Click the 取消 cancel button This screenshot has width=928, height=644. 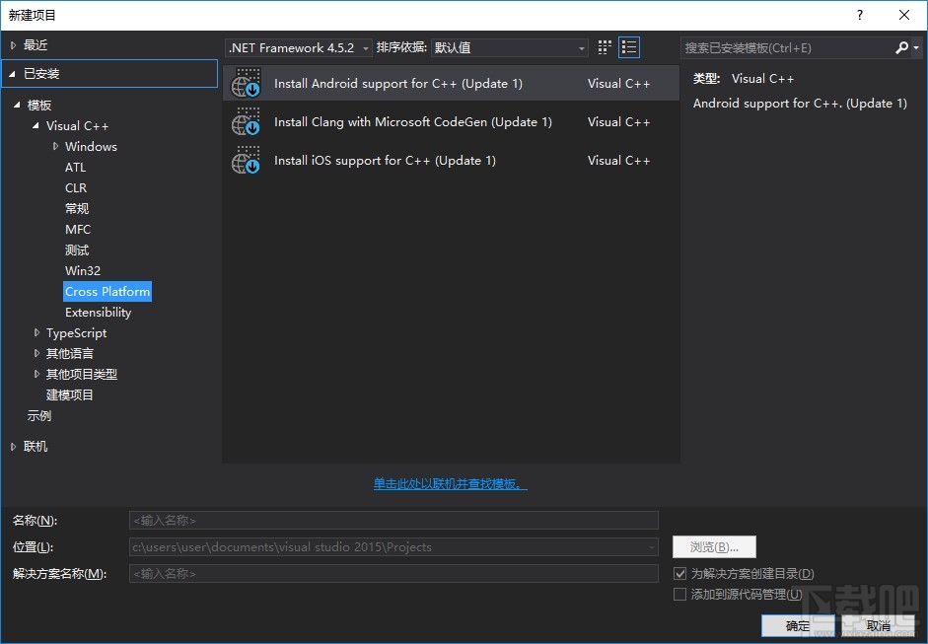[879, 625]
